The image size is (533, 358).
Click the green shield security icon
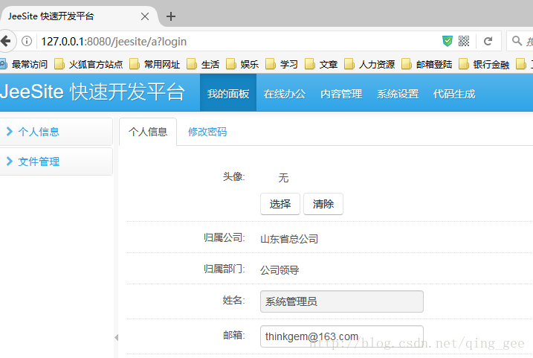click(448, 41)
